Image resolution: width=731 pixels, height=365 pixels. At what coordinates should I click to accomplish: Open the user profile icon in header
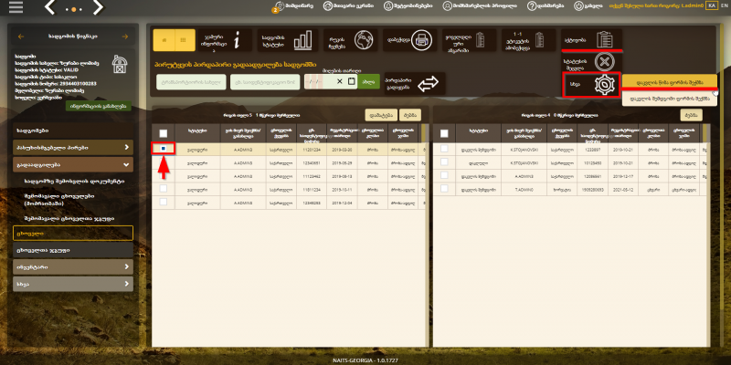tap(479, 6)
